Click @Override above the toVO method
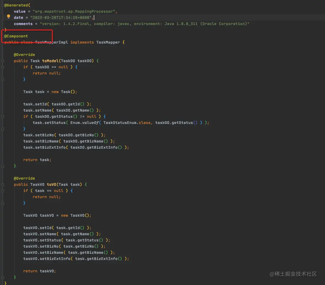The image size is (325, 285). (24, 178)
